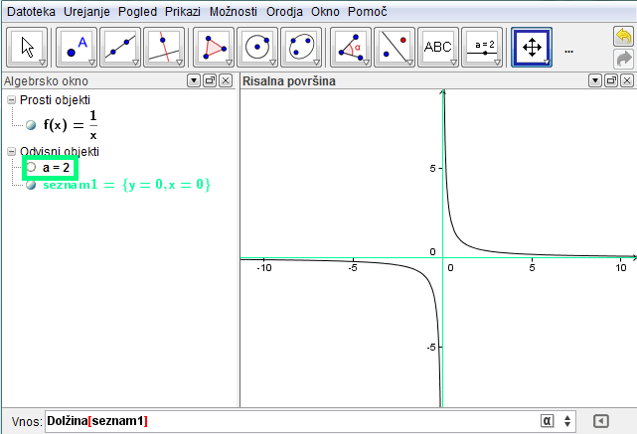
Task: Open the alpha symbol dropdown in input bar
Action: [x=548, y=420]
